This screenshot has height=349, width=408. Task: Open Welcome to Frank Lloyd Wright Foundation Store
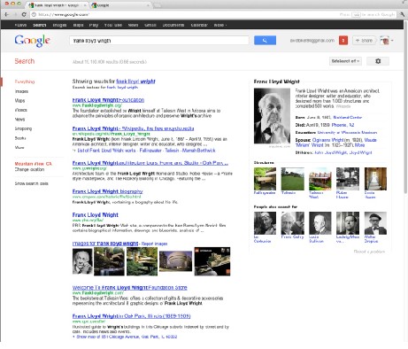(130, 288)
